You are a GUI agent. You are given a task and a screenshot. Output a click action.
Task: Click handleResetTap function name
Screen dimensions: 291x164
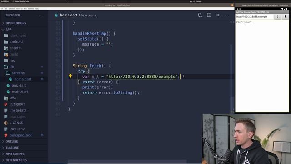click(89, 33)
